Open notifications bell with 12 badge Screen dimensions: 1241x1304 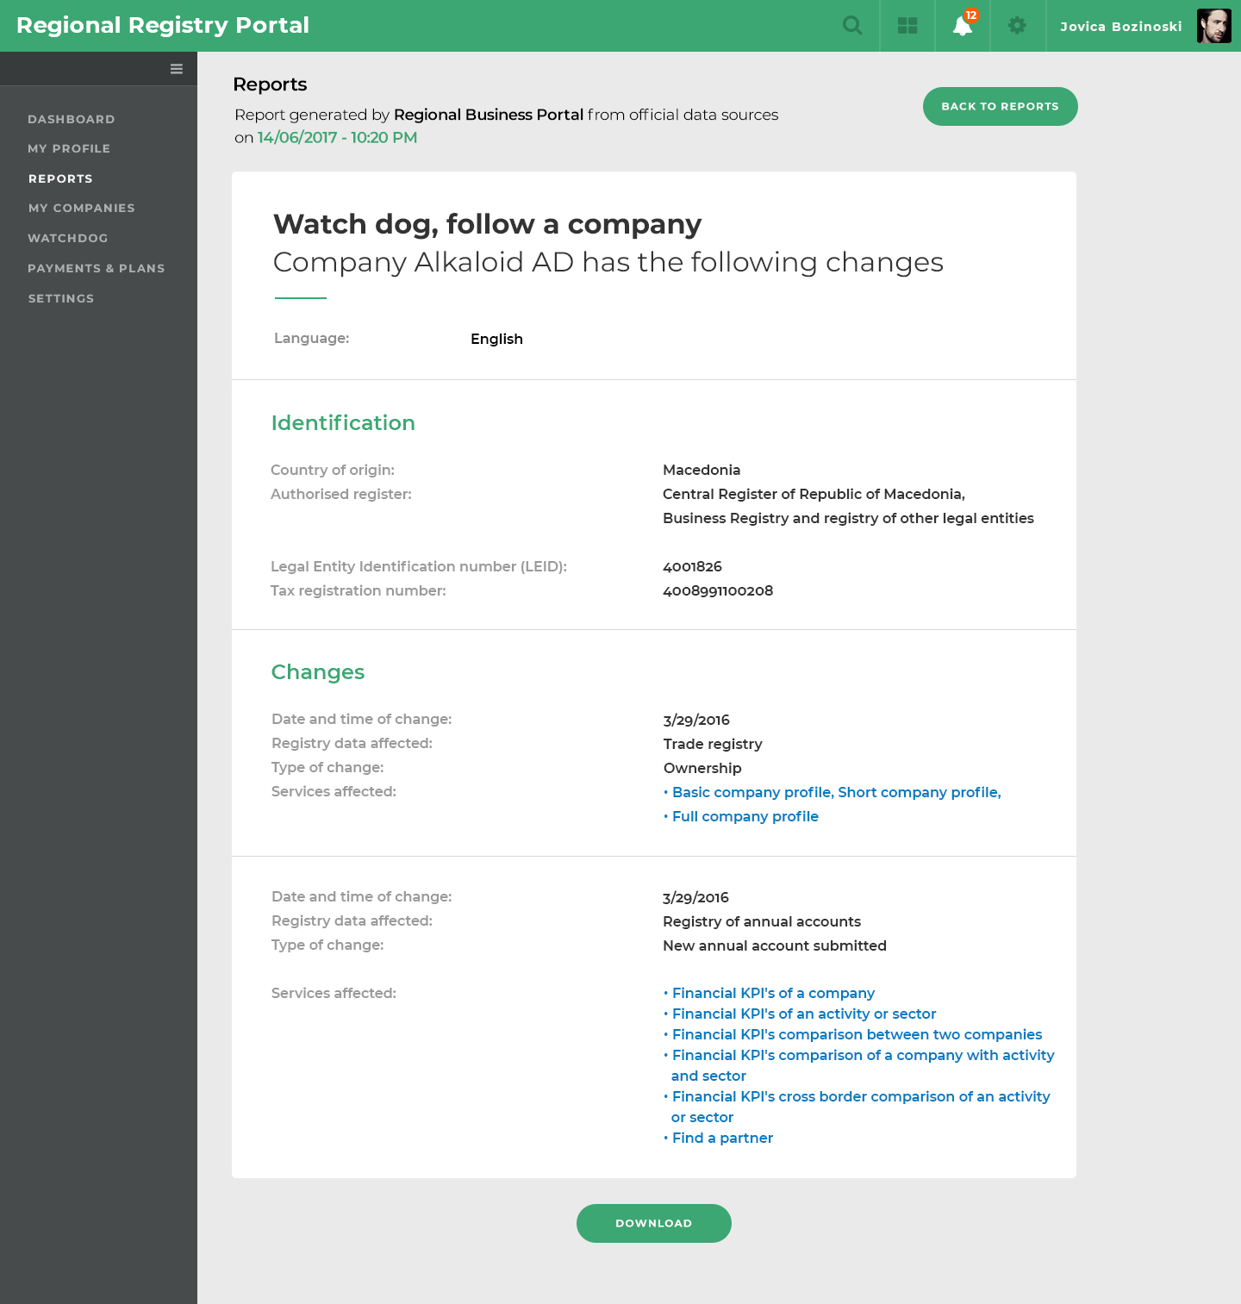click(963, 26)
